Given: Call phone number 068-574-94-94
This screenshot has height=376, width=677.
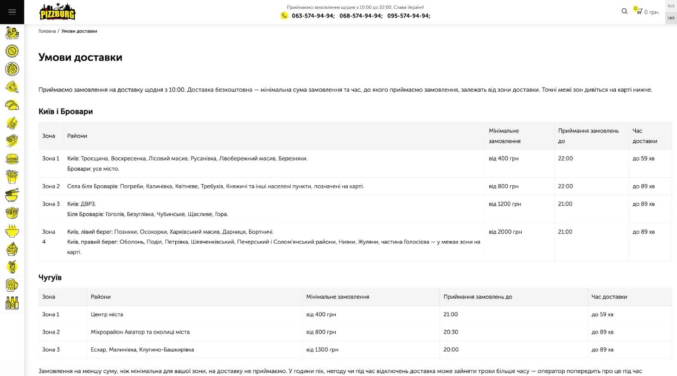Looking at the screenshot, I should click(x=361, y=16).
